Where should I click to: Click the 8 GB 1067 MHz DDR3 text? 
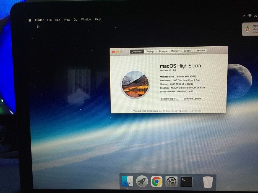click(x=182, y=84)
